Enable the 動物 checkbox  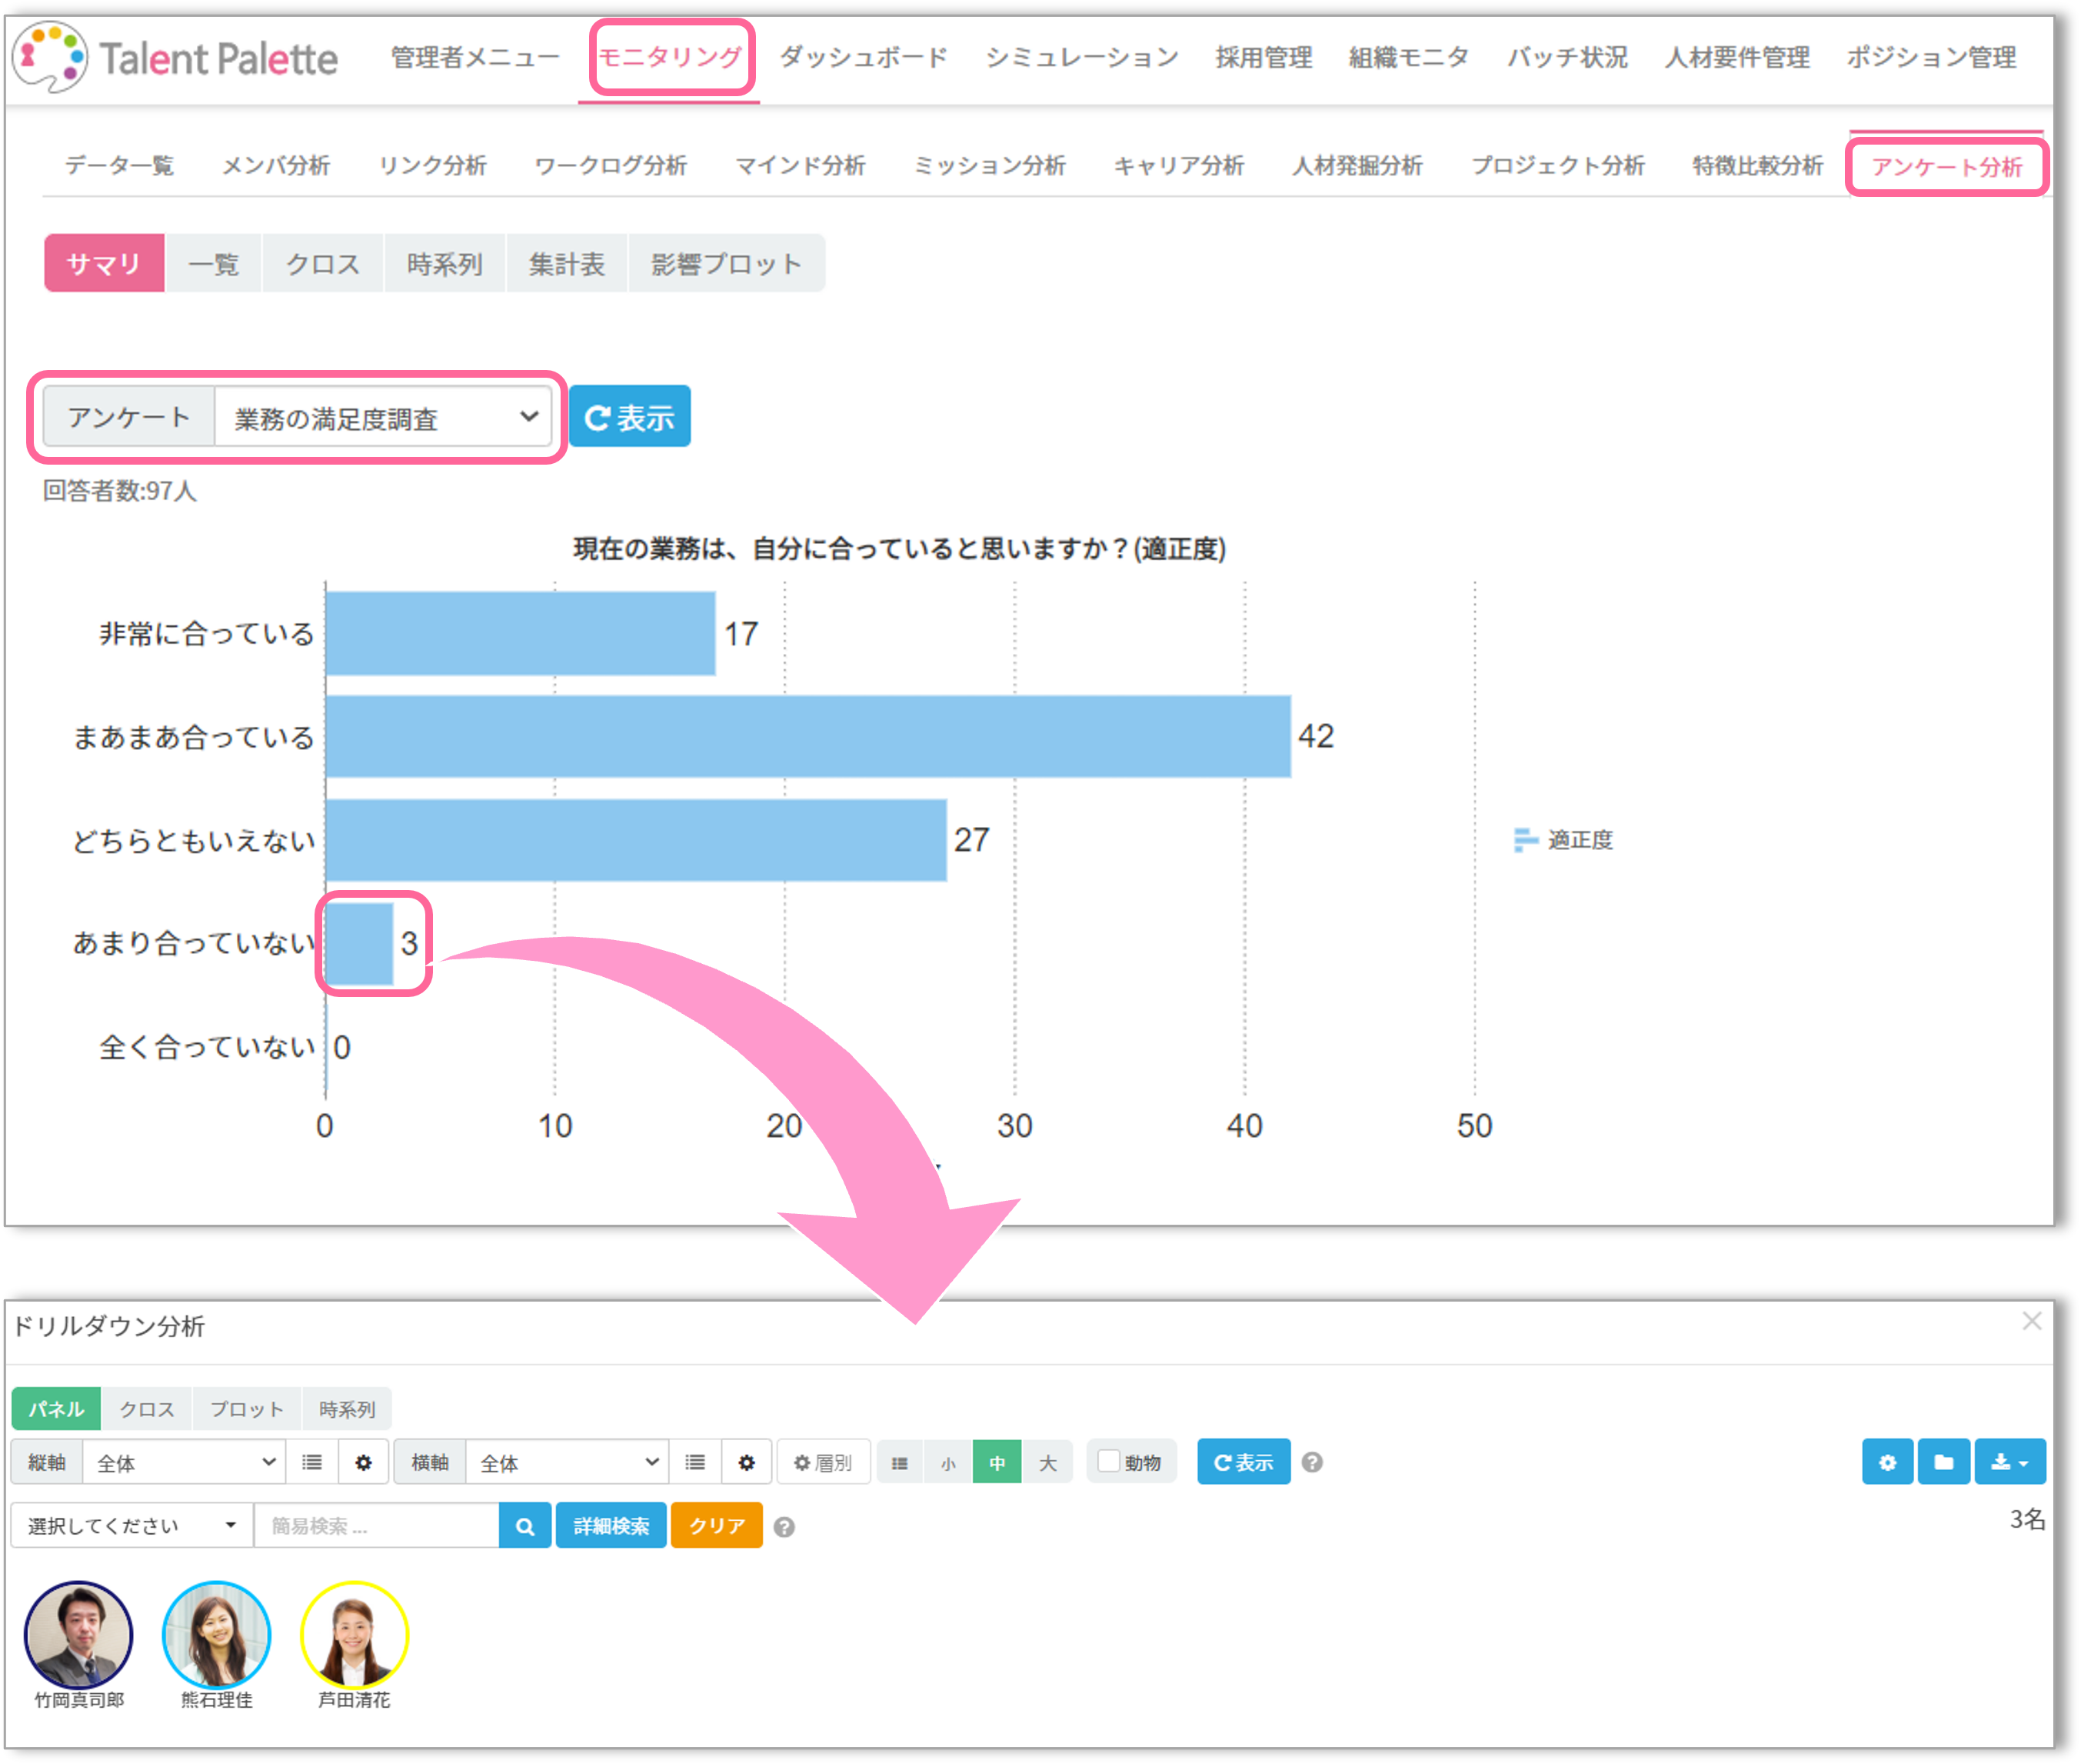[1108, 1461]
